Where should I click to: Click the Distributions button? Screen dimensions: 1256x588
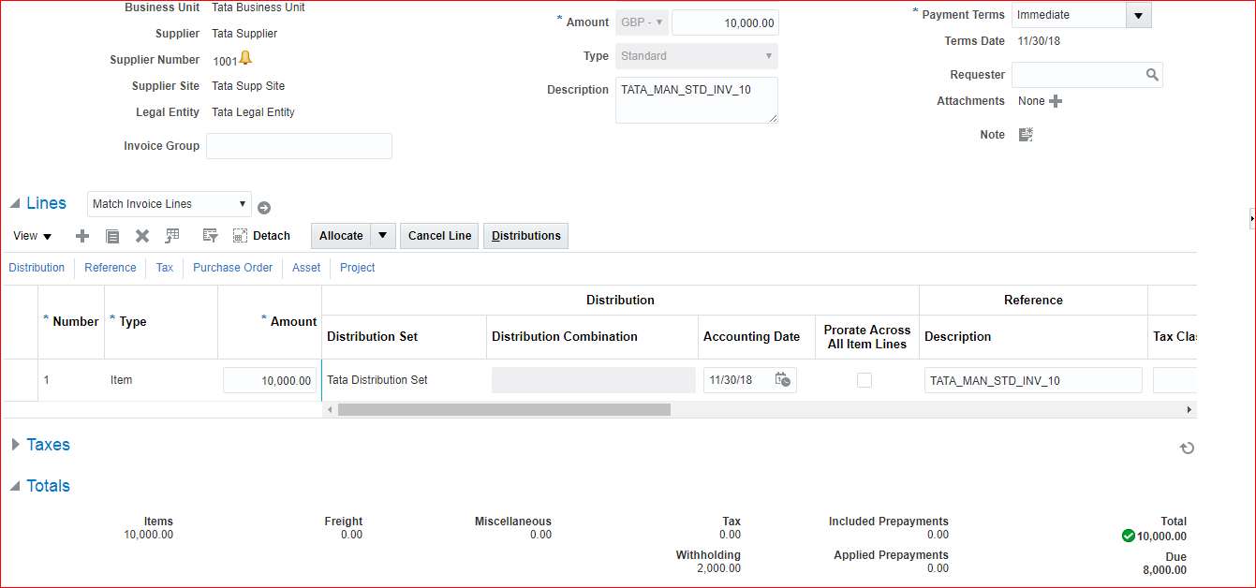point(525,236)
